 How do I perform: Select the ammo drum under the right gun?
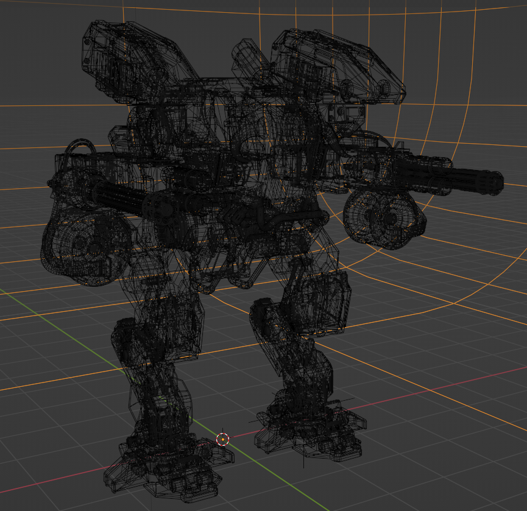384,219
